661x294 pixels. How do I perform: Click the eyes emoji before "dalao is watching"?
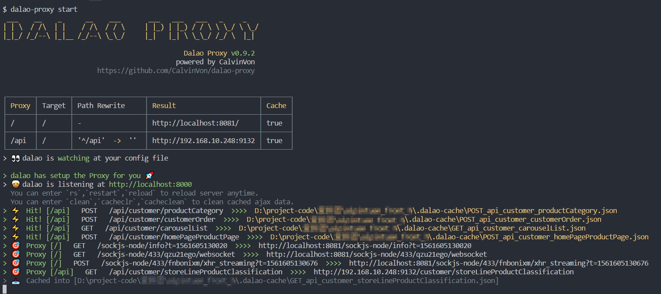click(x=15, y=158)
